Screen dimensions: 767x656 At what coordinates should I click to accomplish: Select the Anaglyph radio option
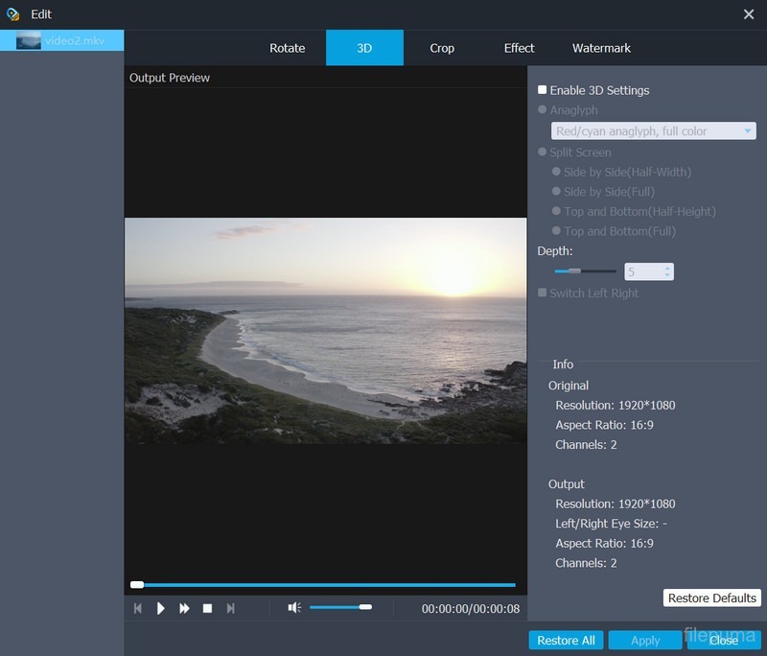[x=543, y=110]
